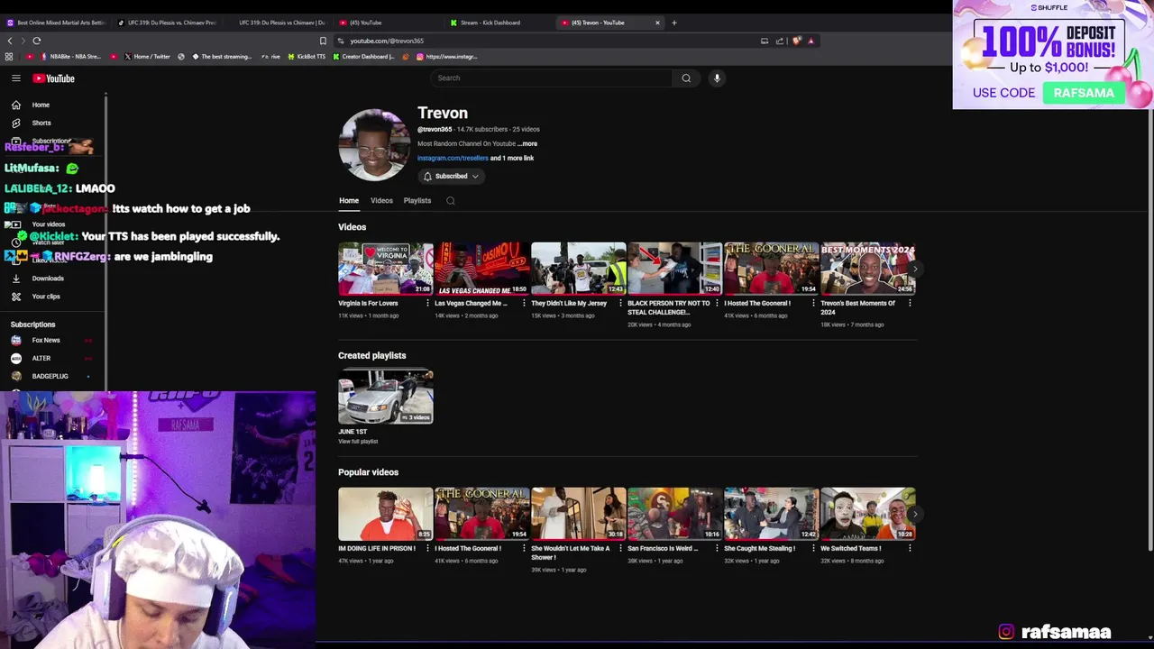Click the search magnifier button
The width and height of the screenshot is (1154, 649).
click(x=686, y=78)
